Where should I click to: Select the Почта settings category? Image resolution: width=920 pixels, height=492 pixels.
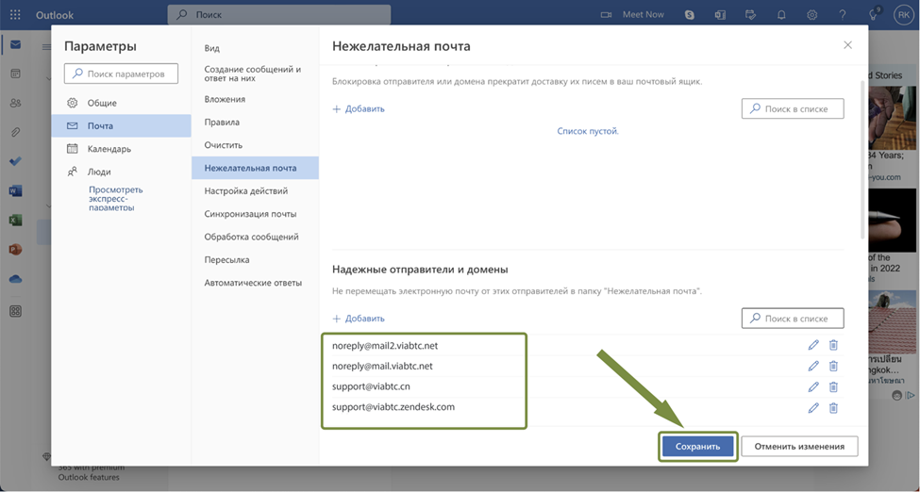pos(121,125)
